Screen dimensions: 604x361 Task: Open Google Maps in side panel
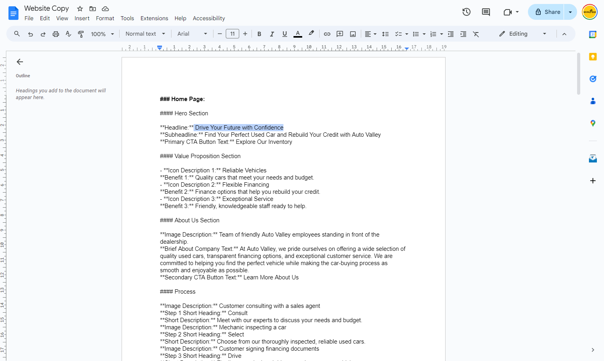[x=593, y=123]
